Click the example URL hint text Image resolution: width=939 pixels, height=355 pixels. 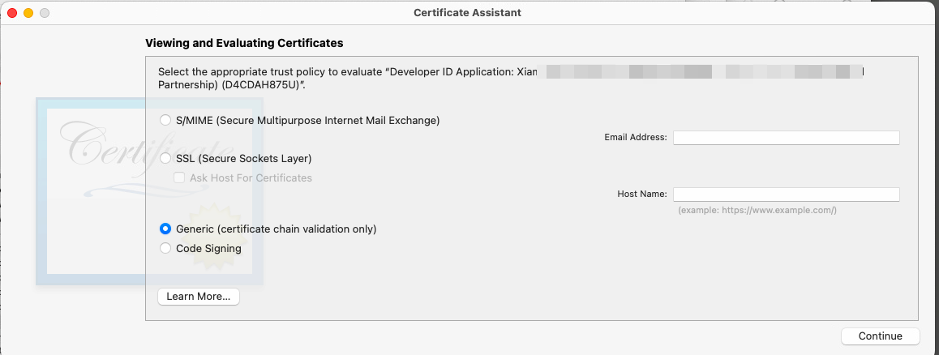pyautogui.click(x=757, y=211)
